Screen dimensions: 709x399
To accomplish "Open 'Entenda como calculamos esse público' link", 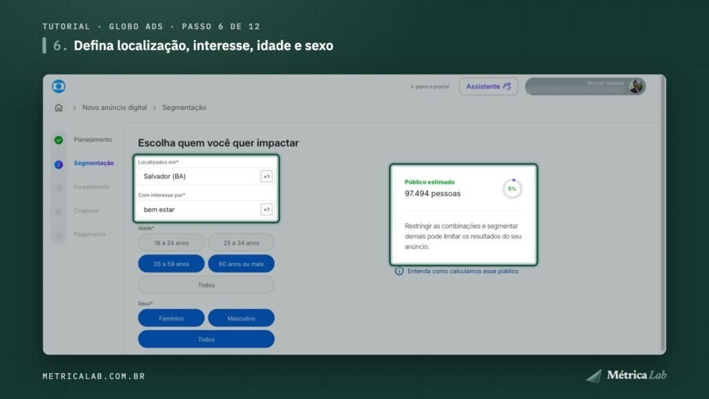I will (x=463, y=271).
